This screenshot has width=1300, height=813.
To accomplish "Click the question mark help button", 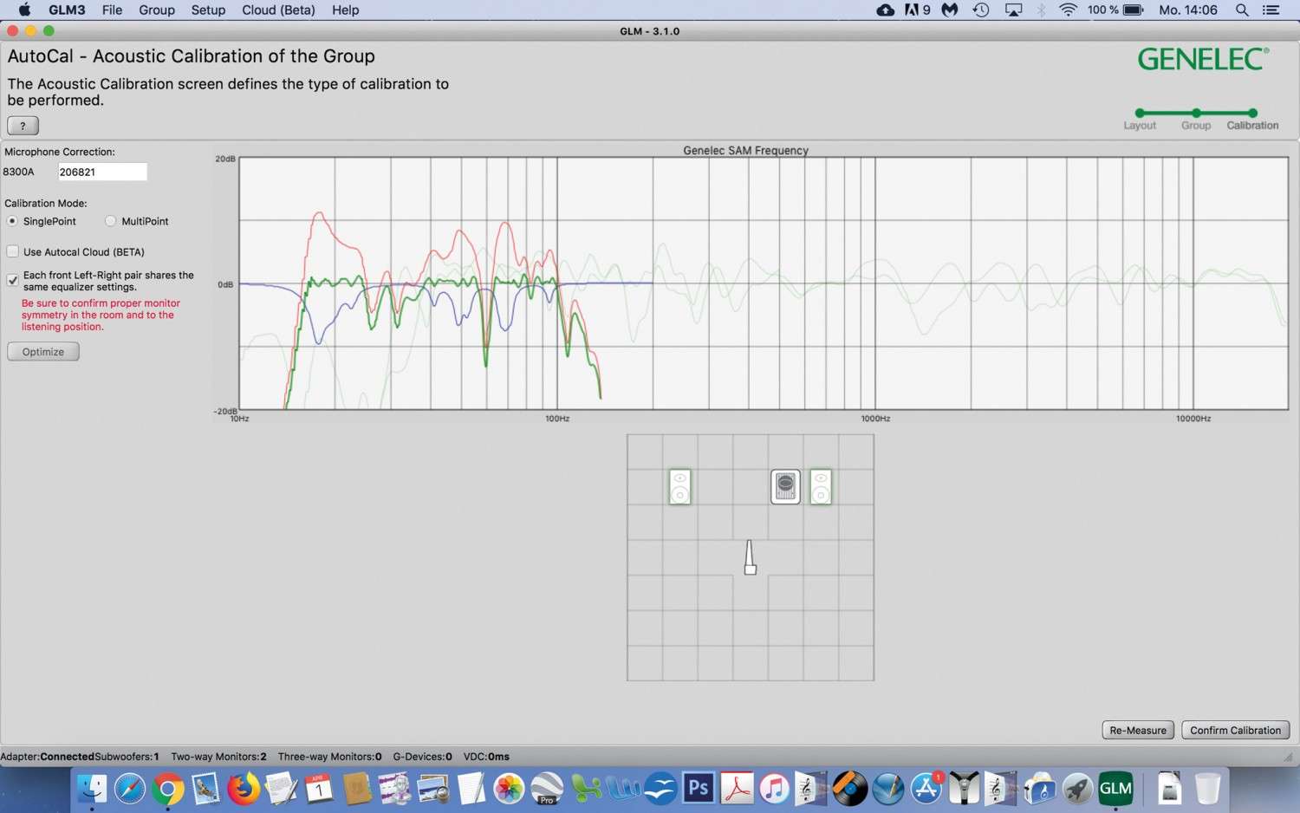I will pos(23,125).
